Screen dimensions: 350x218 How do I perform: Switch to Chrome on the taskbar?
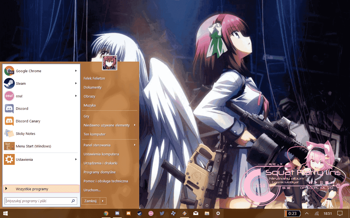pyautogui.click(x=106, y=213)
